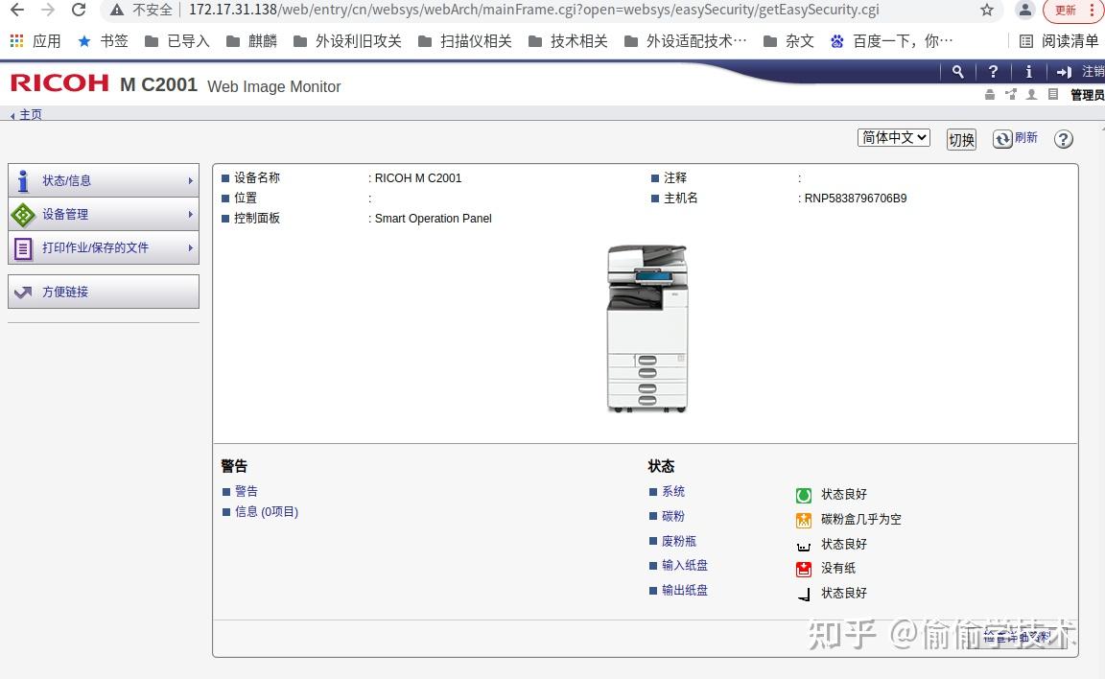Click the orange toner nearly empty icon
This screenshot has height=679, width=1105.
point(804,520)
